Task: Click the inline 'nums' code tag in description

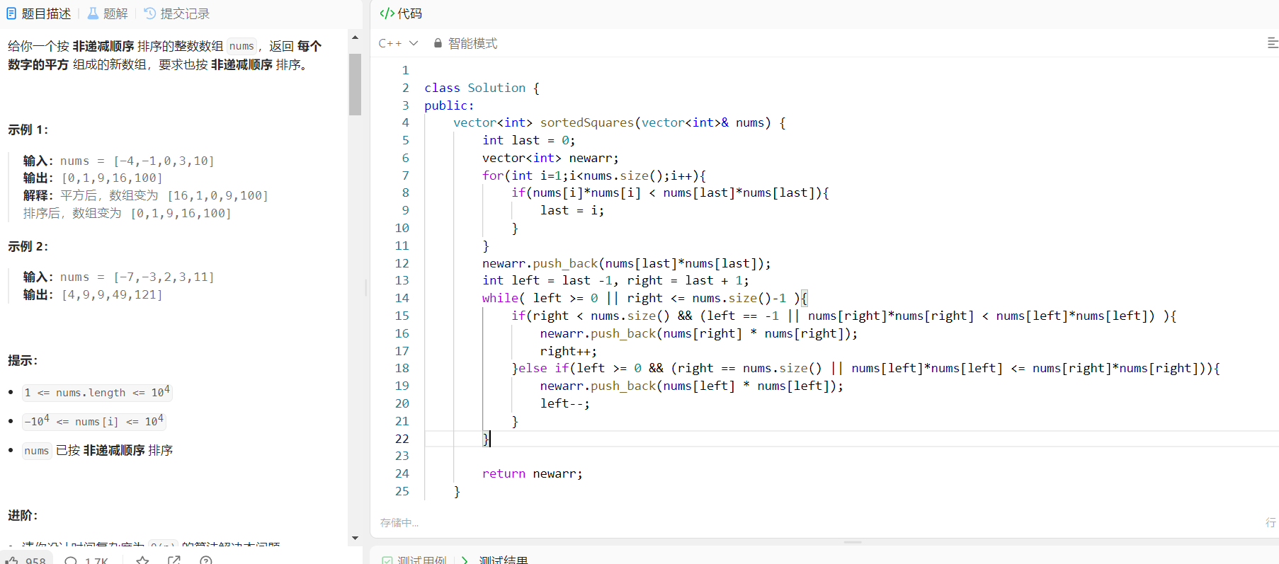Action: tap(241, 46)
